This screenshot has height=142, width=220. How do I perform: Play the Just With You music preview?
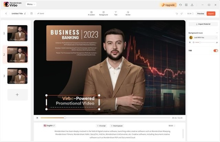(x=190, y=42)
